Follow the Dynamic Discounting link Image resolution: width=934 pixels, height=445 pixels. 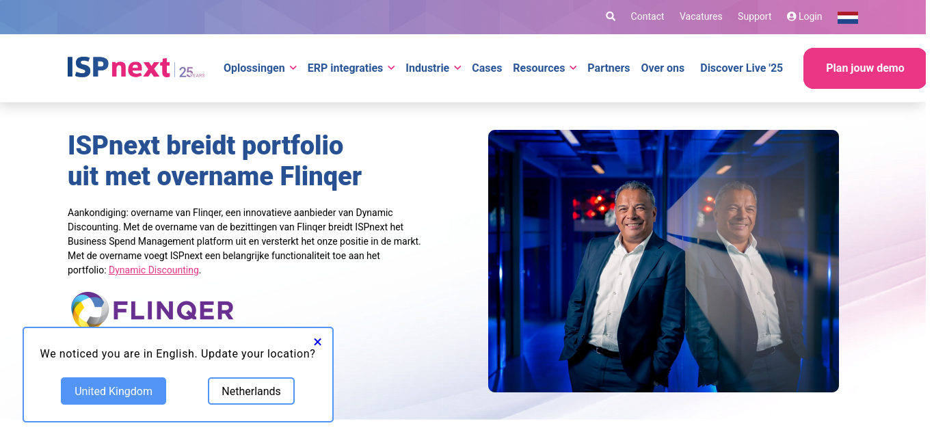point(154,270)
